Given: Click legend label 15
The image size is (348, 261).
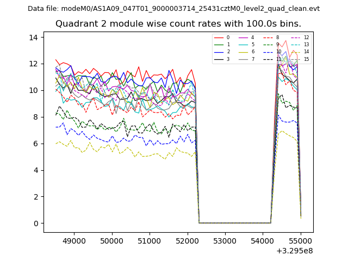Looking at the screenshot, I should 306,59.
